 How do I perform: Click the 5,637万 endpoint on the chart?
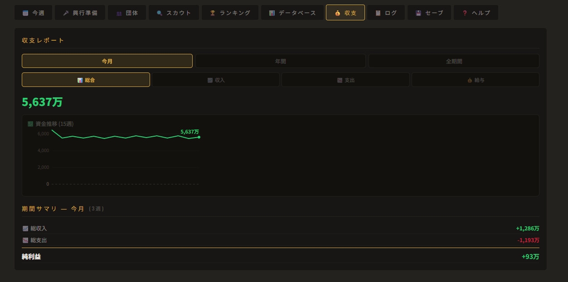pyautogui.click(x=199, y=137)
